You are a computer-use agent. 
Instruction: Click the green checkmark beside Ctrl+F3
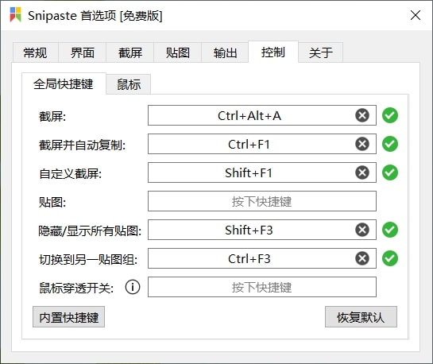pos(390,258)
